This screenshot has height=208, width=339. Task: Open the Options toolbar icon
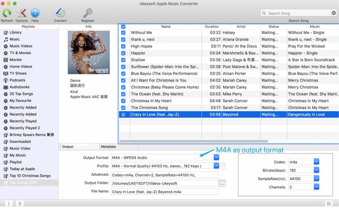pyautogui.click(x=22, y=13)
